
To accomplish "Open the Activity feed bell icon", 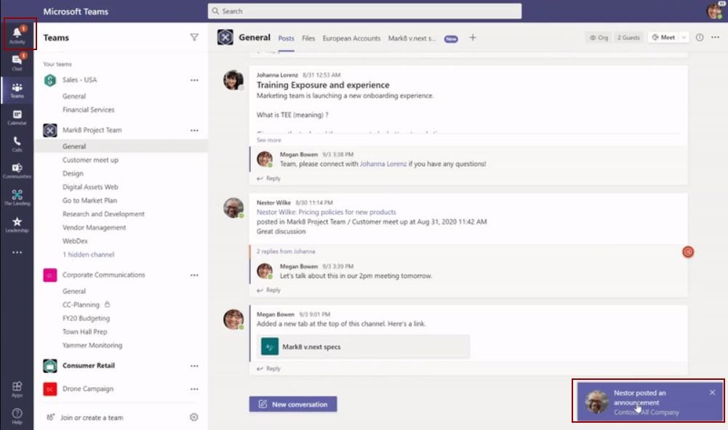I will point(17,33).
